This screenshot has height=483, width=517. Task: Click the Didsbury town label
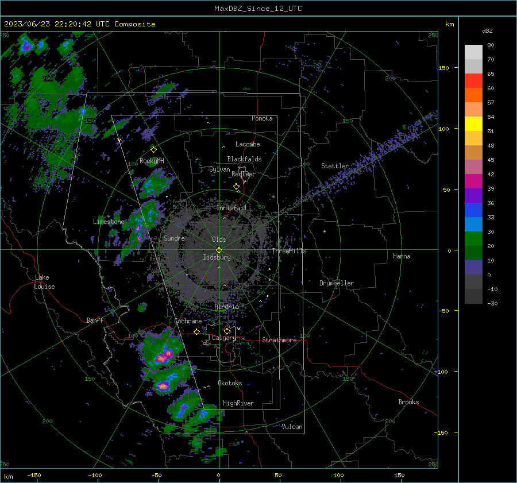click(x=217, y=257)
